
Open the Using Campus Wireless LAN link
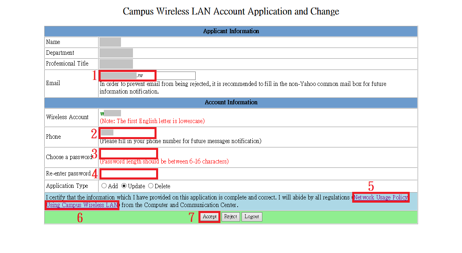(82, 205)
